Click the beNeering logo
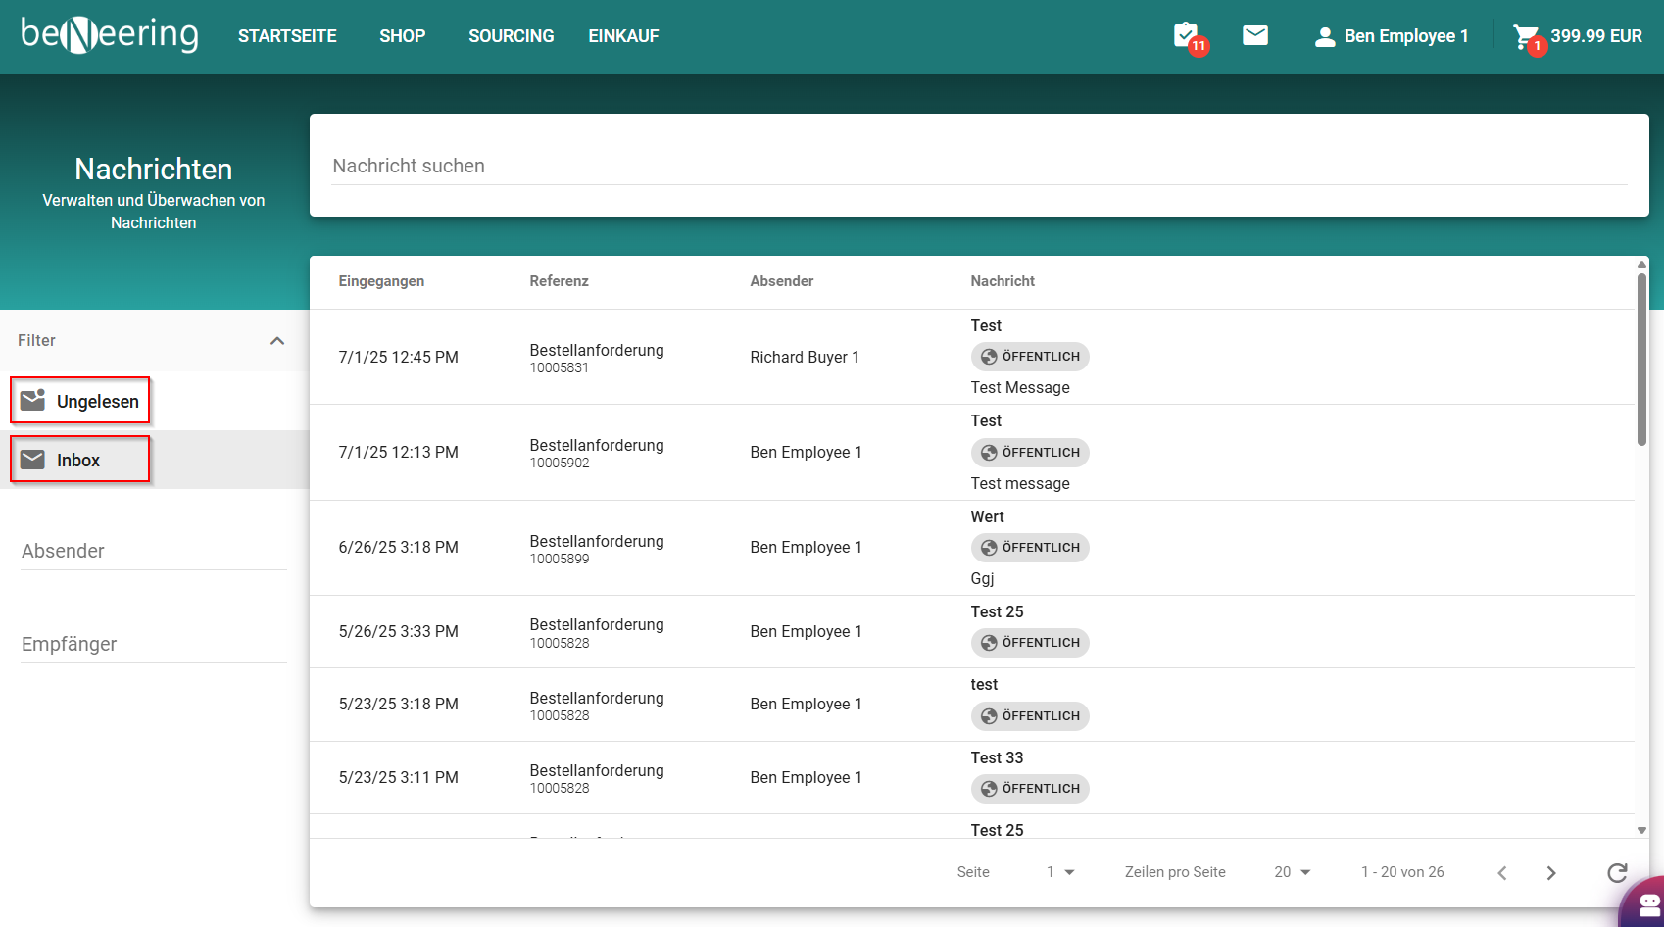1664x927 pixels. click(110, 35)
